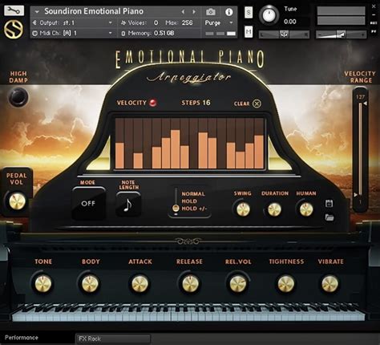Open the Output st.1 dropdown
Image resolution: width=380 pixels, height=345 pixels.
tap(111, 23)
